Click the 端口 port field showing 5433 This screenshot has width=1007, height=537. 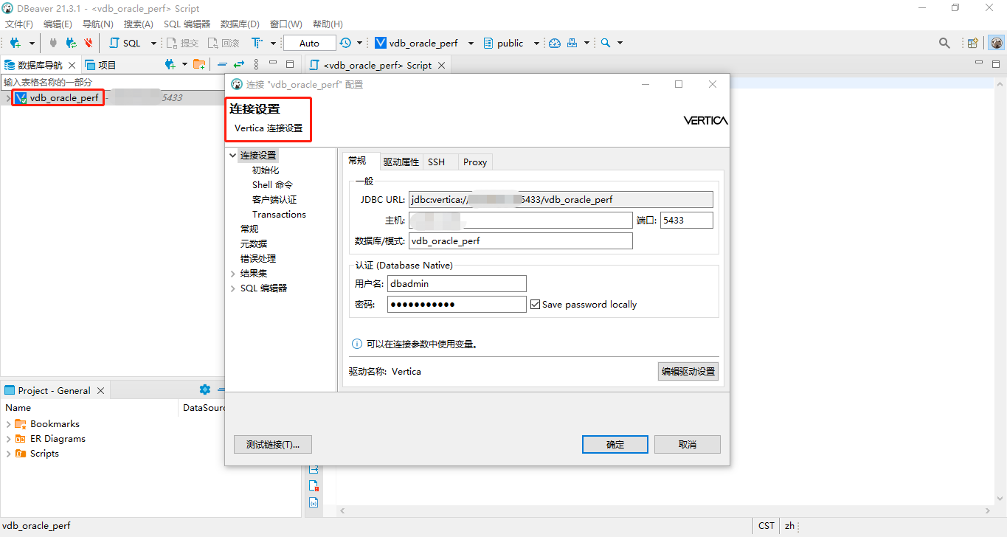[x=687, y=220]
